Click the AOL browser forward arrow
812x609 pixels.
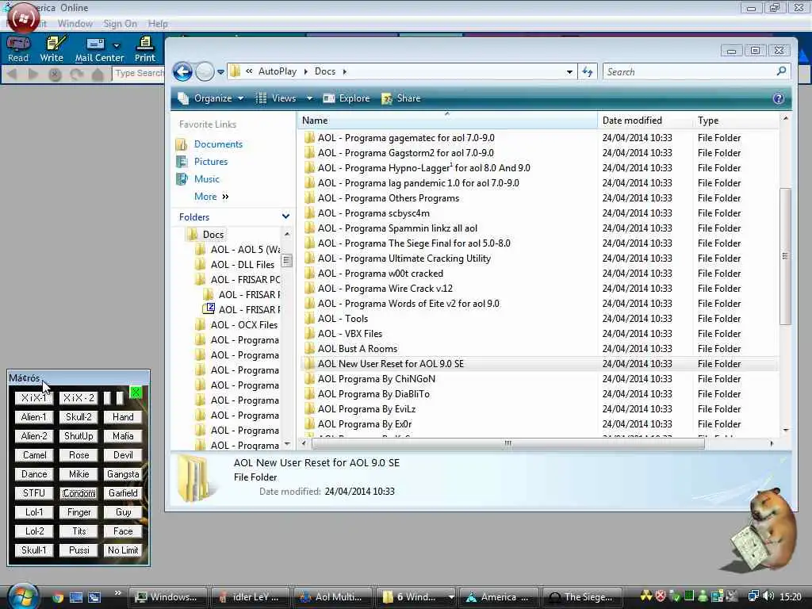[33, 74]
